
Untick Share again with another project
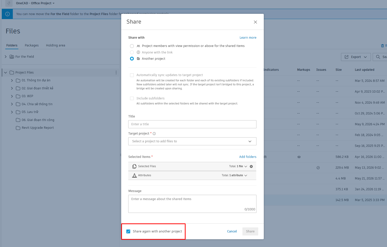128,231
